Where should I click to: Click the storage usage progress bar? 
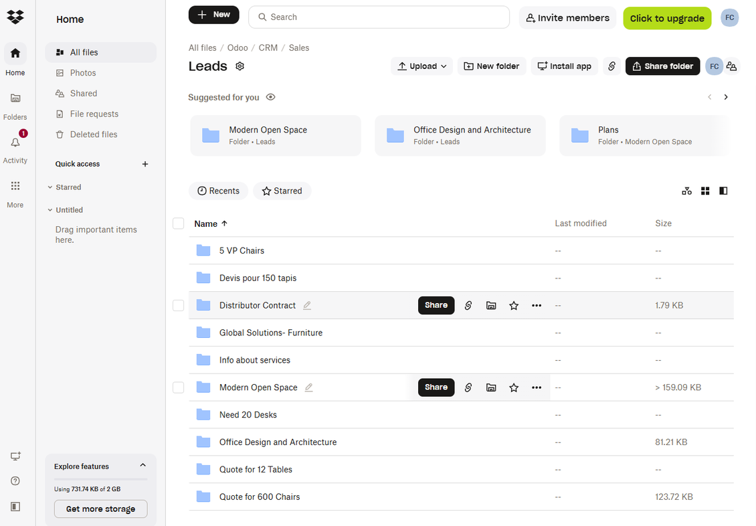point(101,479)
